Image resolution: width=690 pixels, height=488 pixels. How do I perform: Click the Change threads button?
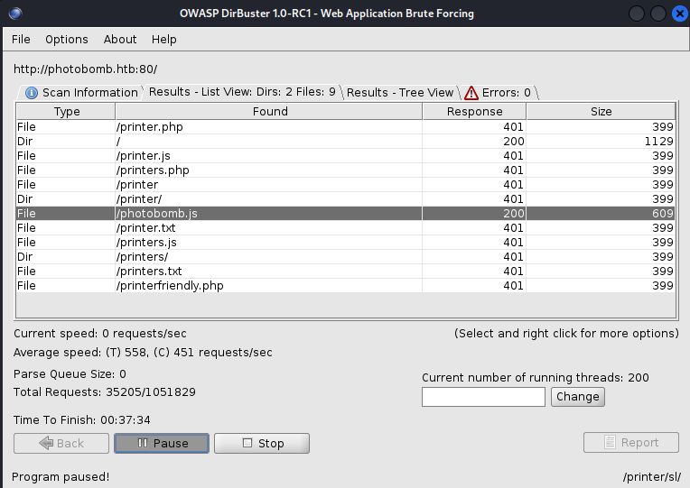(577, 397)
